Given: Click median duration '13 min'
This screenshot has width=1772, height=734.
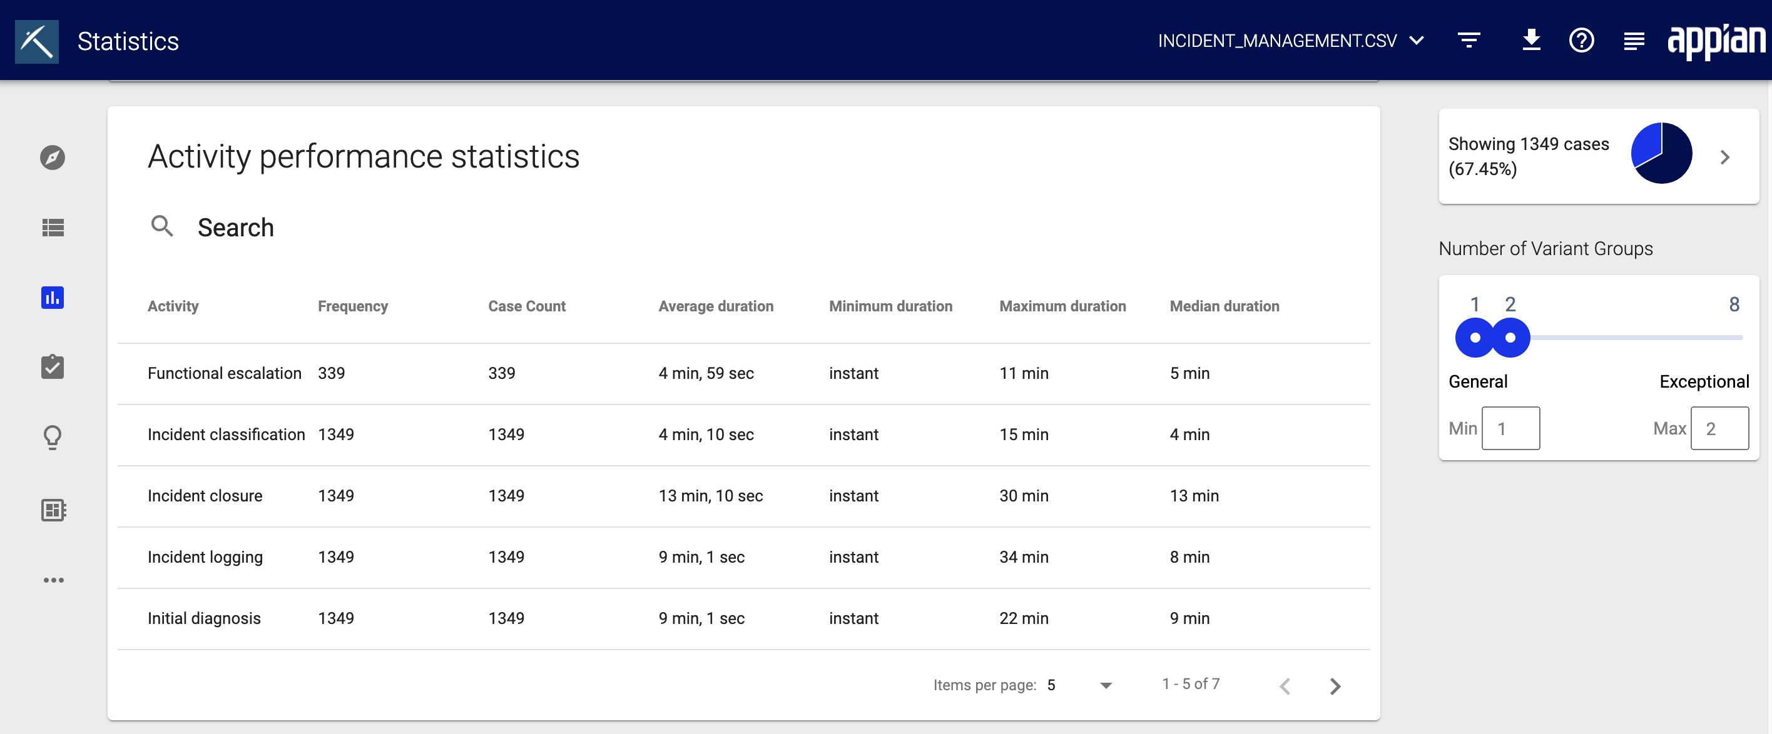Looking at the screenshot, I should click(1193, 496).
